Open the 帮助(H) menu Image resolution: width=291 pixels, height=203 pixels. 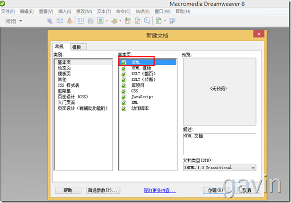183,11
